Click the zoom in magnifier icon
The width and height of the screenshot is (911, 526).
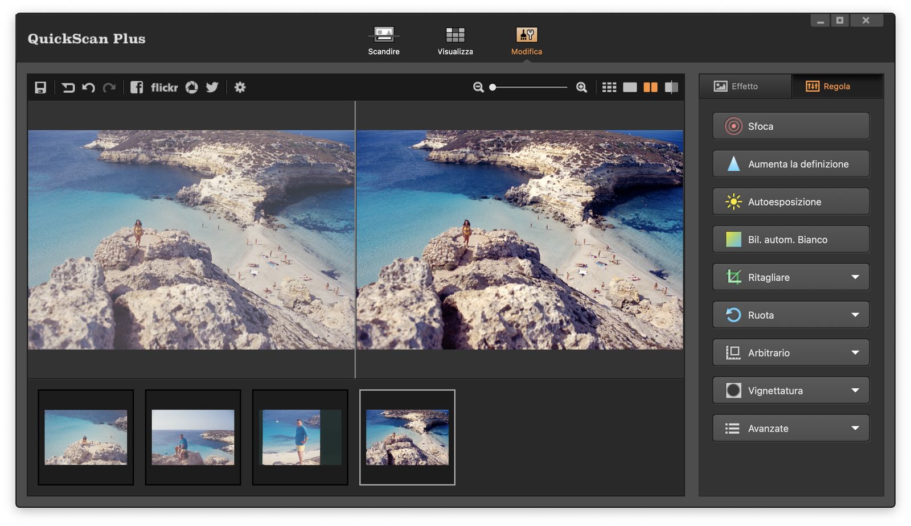click(581, 87)
